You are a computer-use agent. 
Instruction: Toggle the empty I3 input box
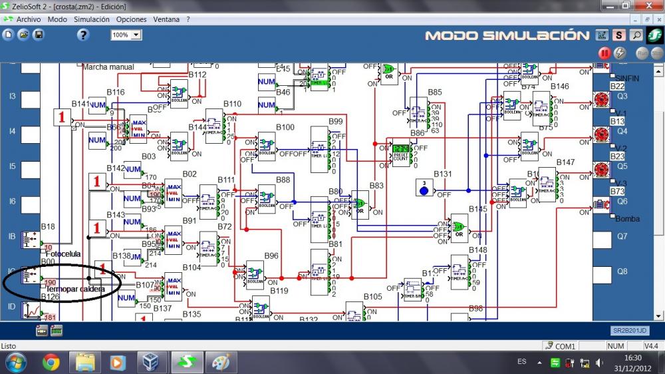pyautogui.click(x=31, y=99)
